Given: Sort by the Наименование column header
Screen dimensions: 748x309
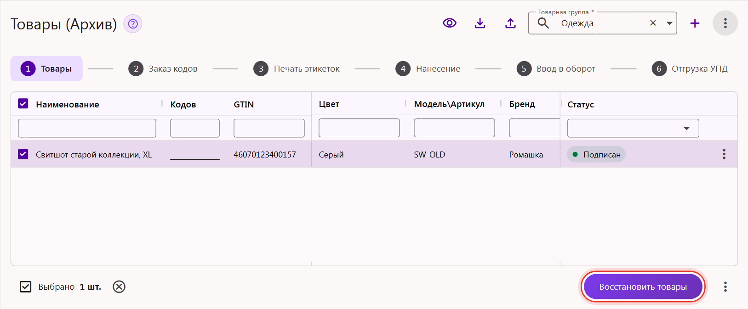Looking at the screenshot, I should click(x=68, y=104).
